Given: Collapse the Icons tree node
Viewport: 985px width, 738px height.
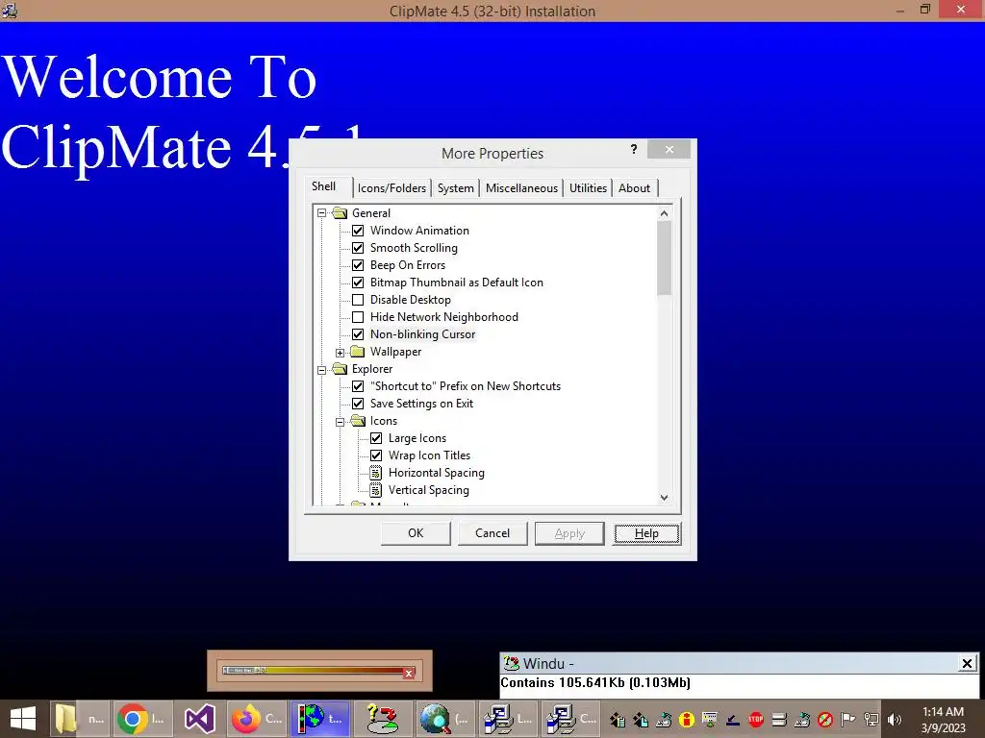Looking at the screenshot, I should pos(340,422).
